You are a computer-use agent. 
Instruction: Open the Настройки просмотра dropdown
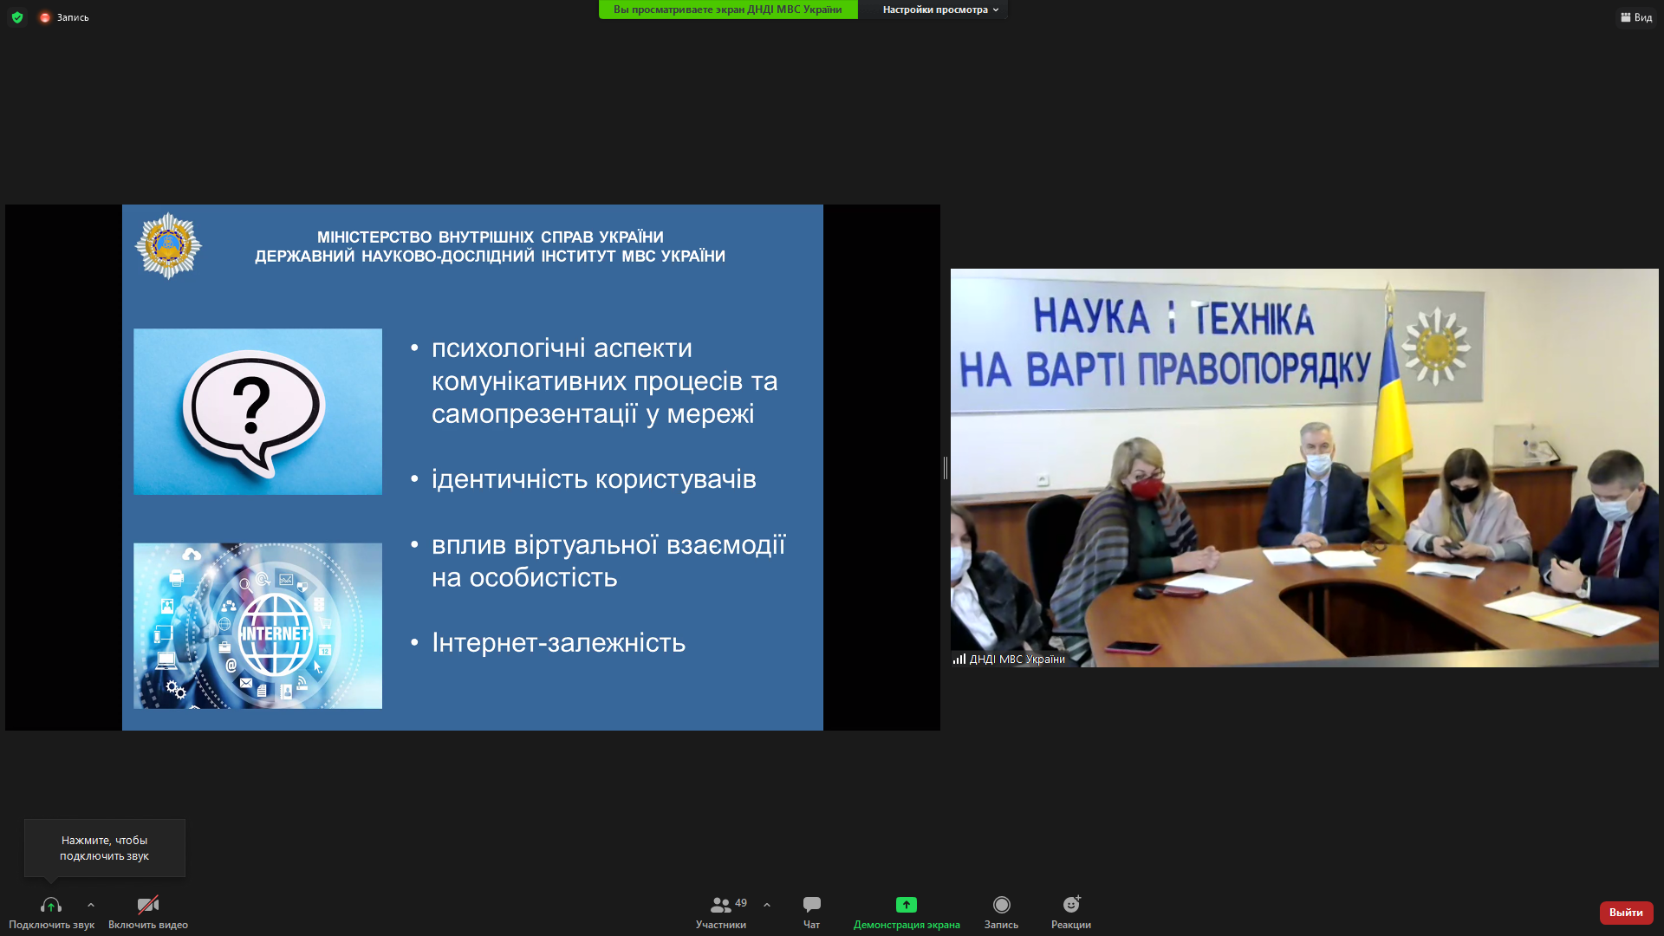[x=939, y=10]
